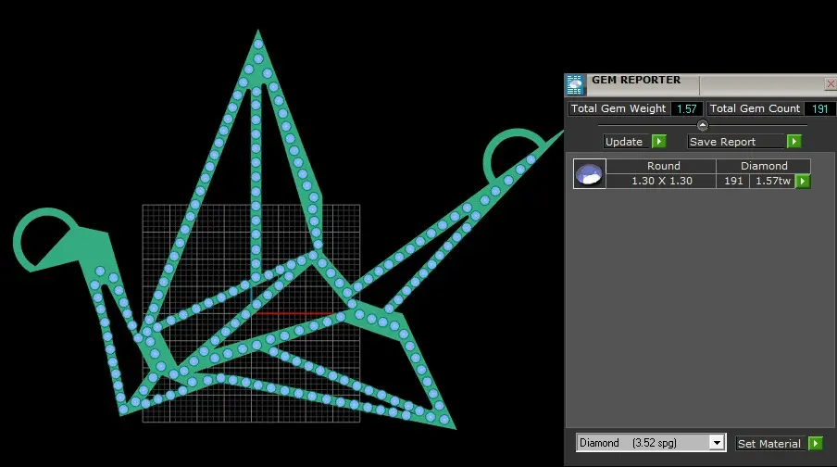
Task: Select the round gem thumbnail
Action: click(589, 173)
